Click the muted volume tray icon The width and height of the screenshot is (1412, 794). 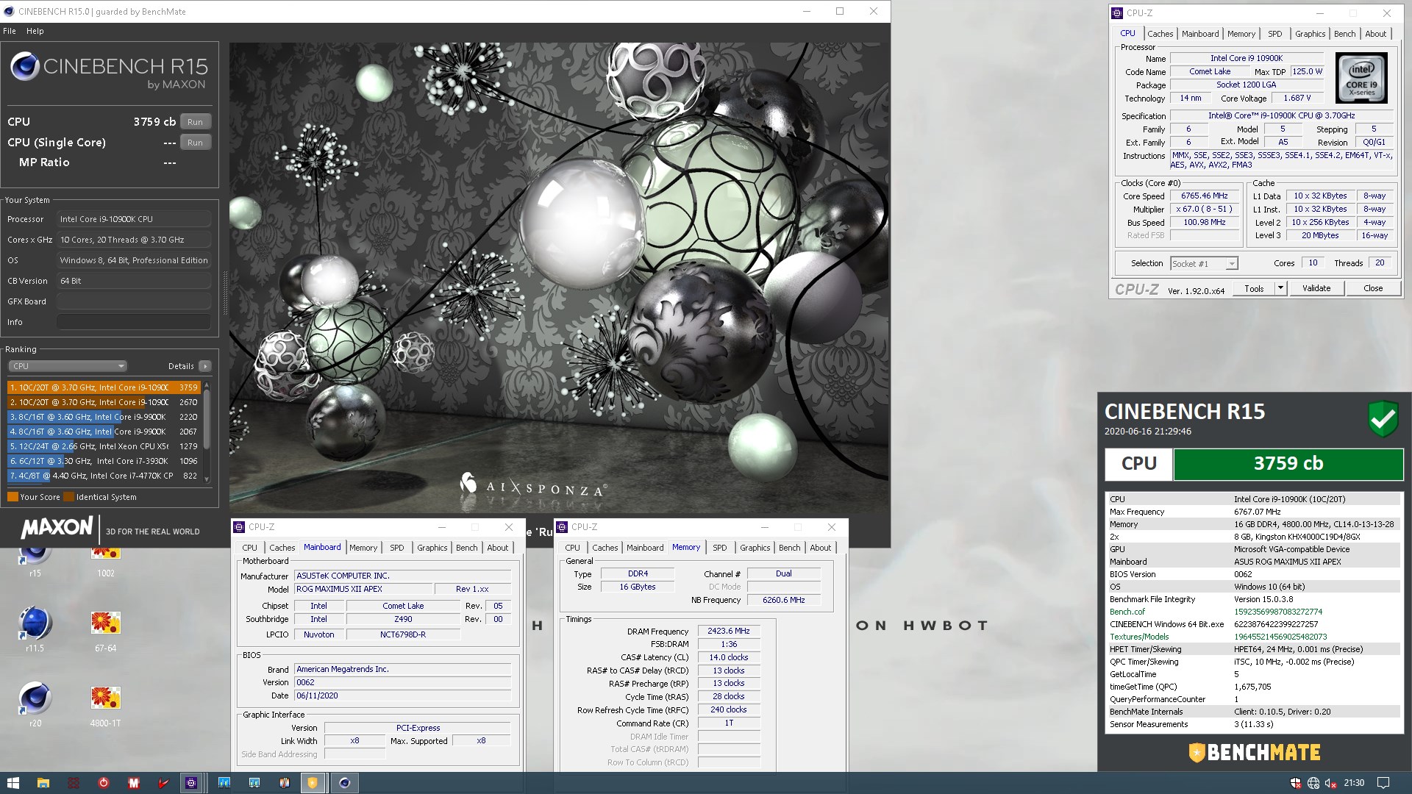pos(1330,783)
